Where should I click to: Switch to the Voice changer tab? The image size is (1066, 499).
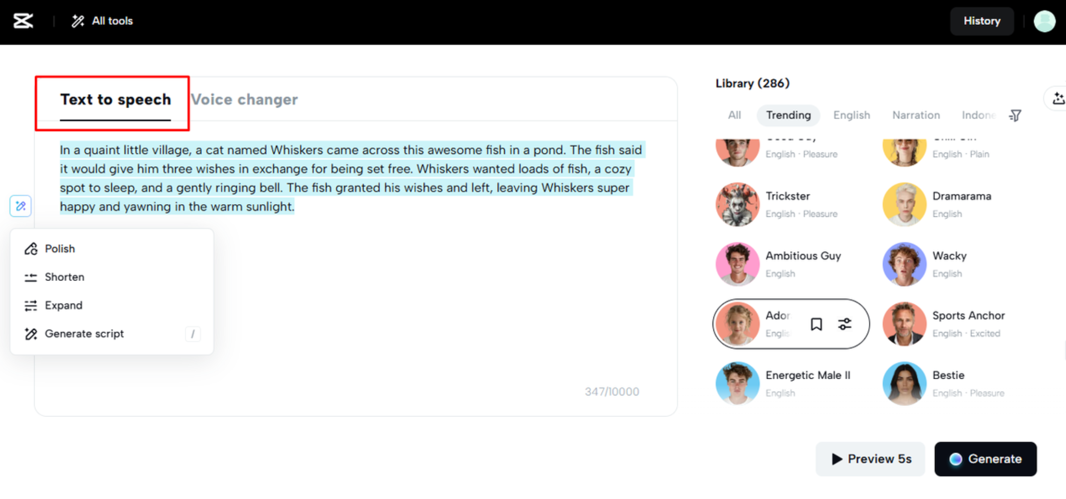coord(244,100)
